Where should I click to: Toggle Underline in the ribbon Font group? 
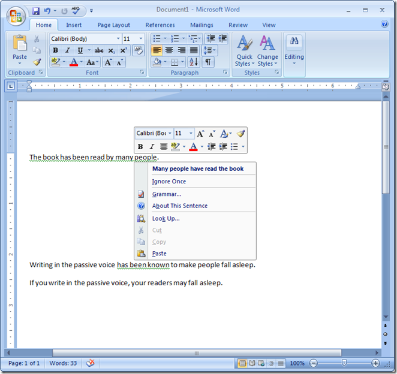tap(80, 50)
